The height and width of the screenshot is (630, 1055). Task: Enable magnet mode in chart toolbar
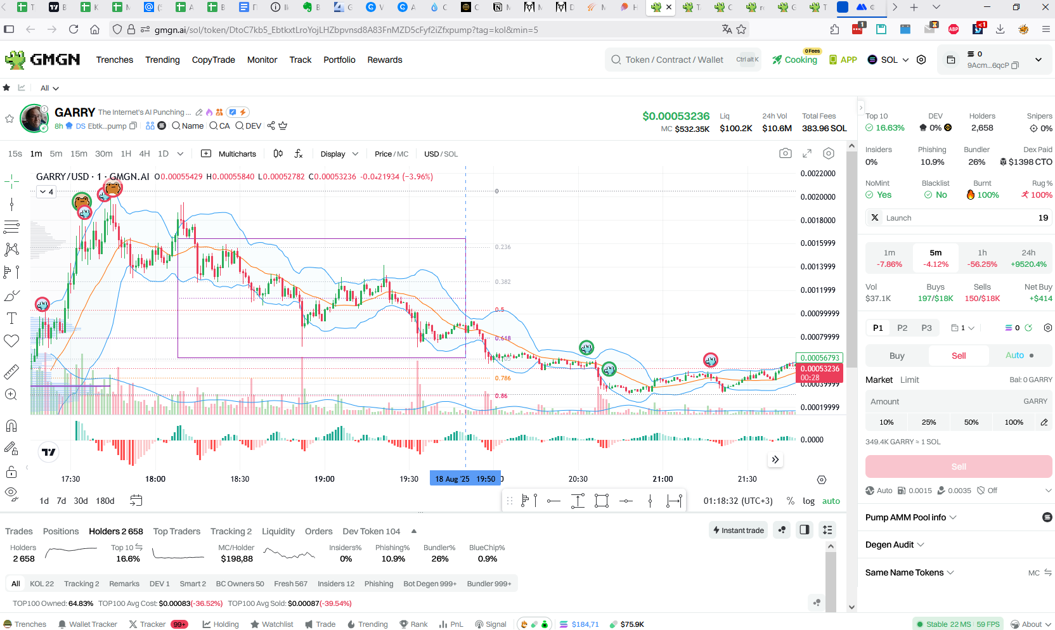11,425
